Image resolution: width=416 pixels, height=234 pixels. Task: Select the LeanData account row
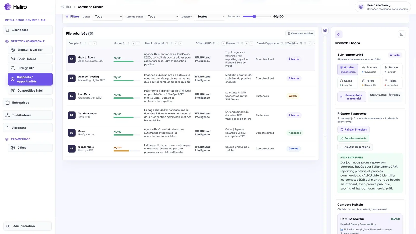(x=191, y=96)
